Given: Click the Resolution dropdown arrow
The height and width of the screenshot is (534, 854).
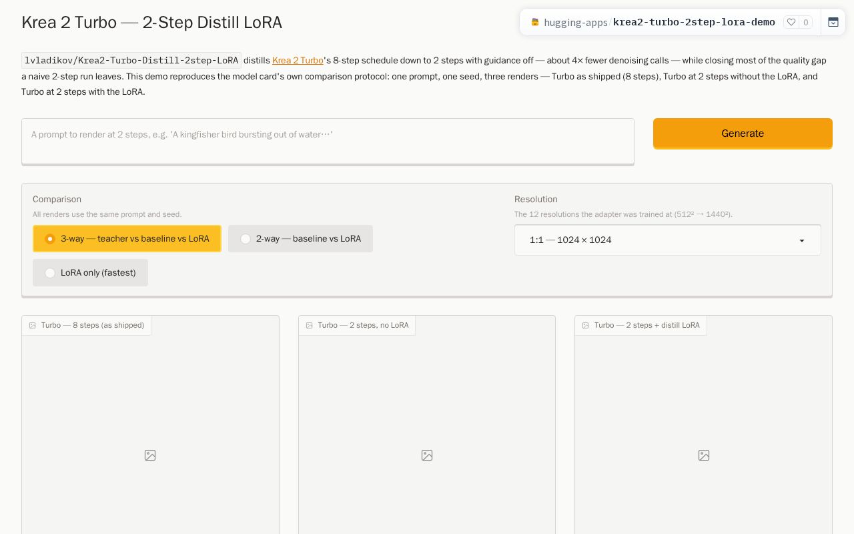Looking at the screenshot, I should click(x=802, y=241).
